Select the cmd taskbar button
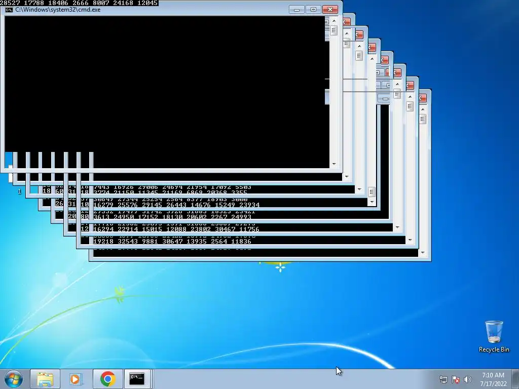The width and height of the screenshot is (519, 389). pyautogui.click(x=137, y=379)
